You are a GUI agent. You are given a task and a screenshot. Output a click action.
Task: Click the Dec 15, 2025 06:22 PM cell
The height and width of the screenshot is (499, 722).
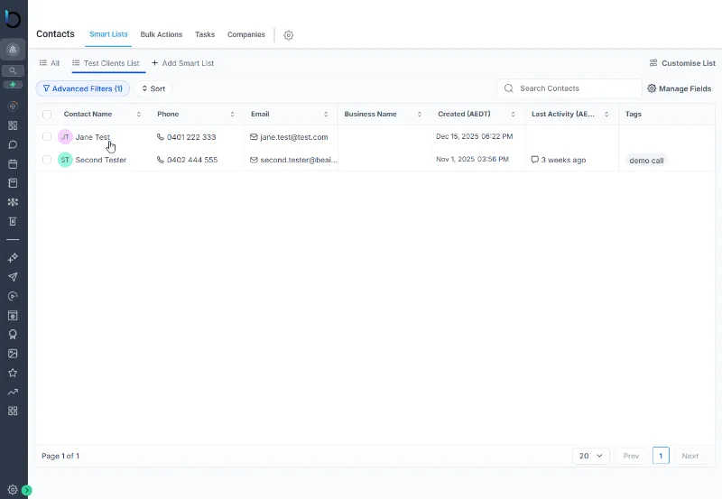click(475, 136)
